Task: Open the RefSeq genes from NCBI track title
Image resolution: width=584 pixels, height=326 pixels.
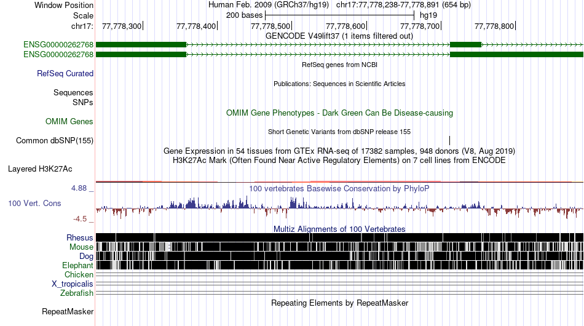Action: tap(339, 65)
